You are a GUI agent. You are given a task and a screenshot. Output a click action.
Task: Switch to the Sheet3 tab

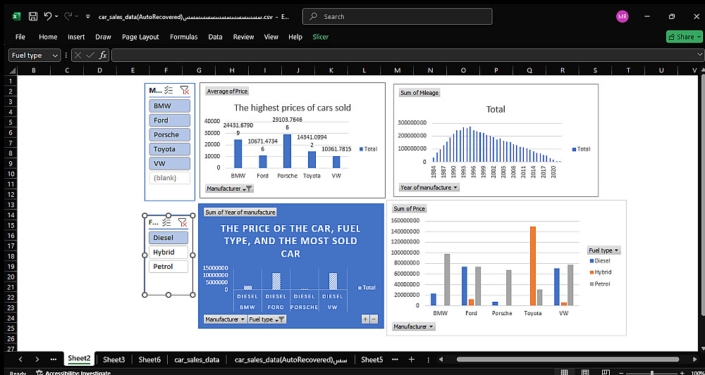(114, 360)
